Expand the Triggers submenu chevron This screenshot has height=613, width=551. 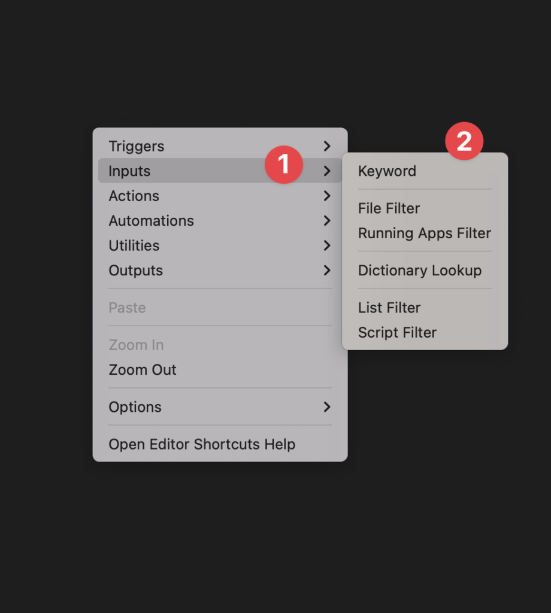[327, 146]
